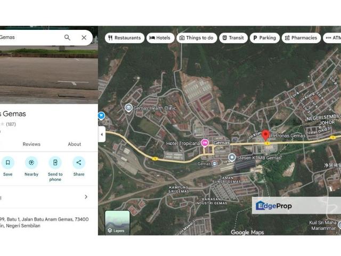Enable the Parking filter chip

(264, 38)
